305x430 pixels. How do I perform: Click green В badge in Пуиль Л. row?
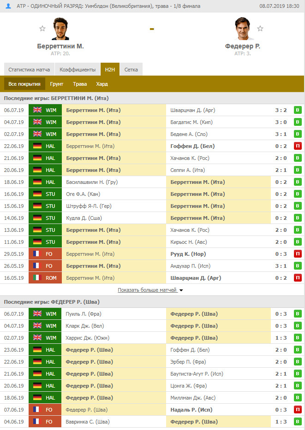tap(298, 314)
